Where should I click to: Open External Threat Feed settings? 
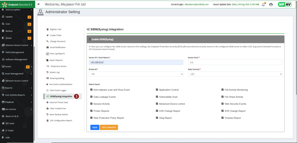coord(59,102)
